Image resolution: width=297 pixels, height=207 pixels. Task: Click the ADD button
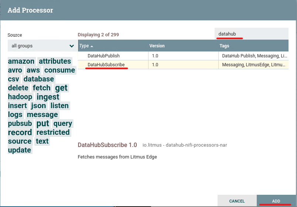(276, 201)
